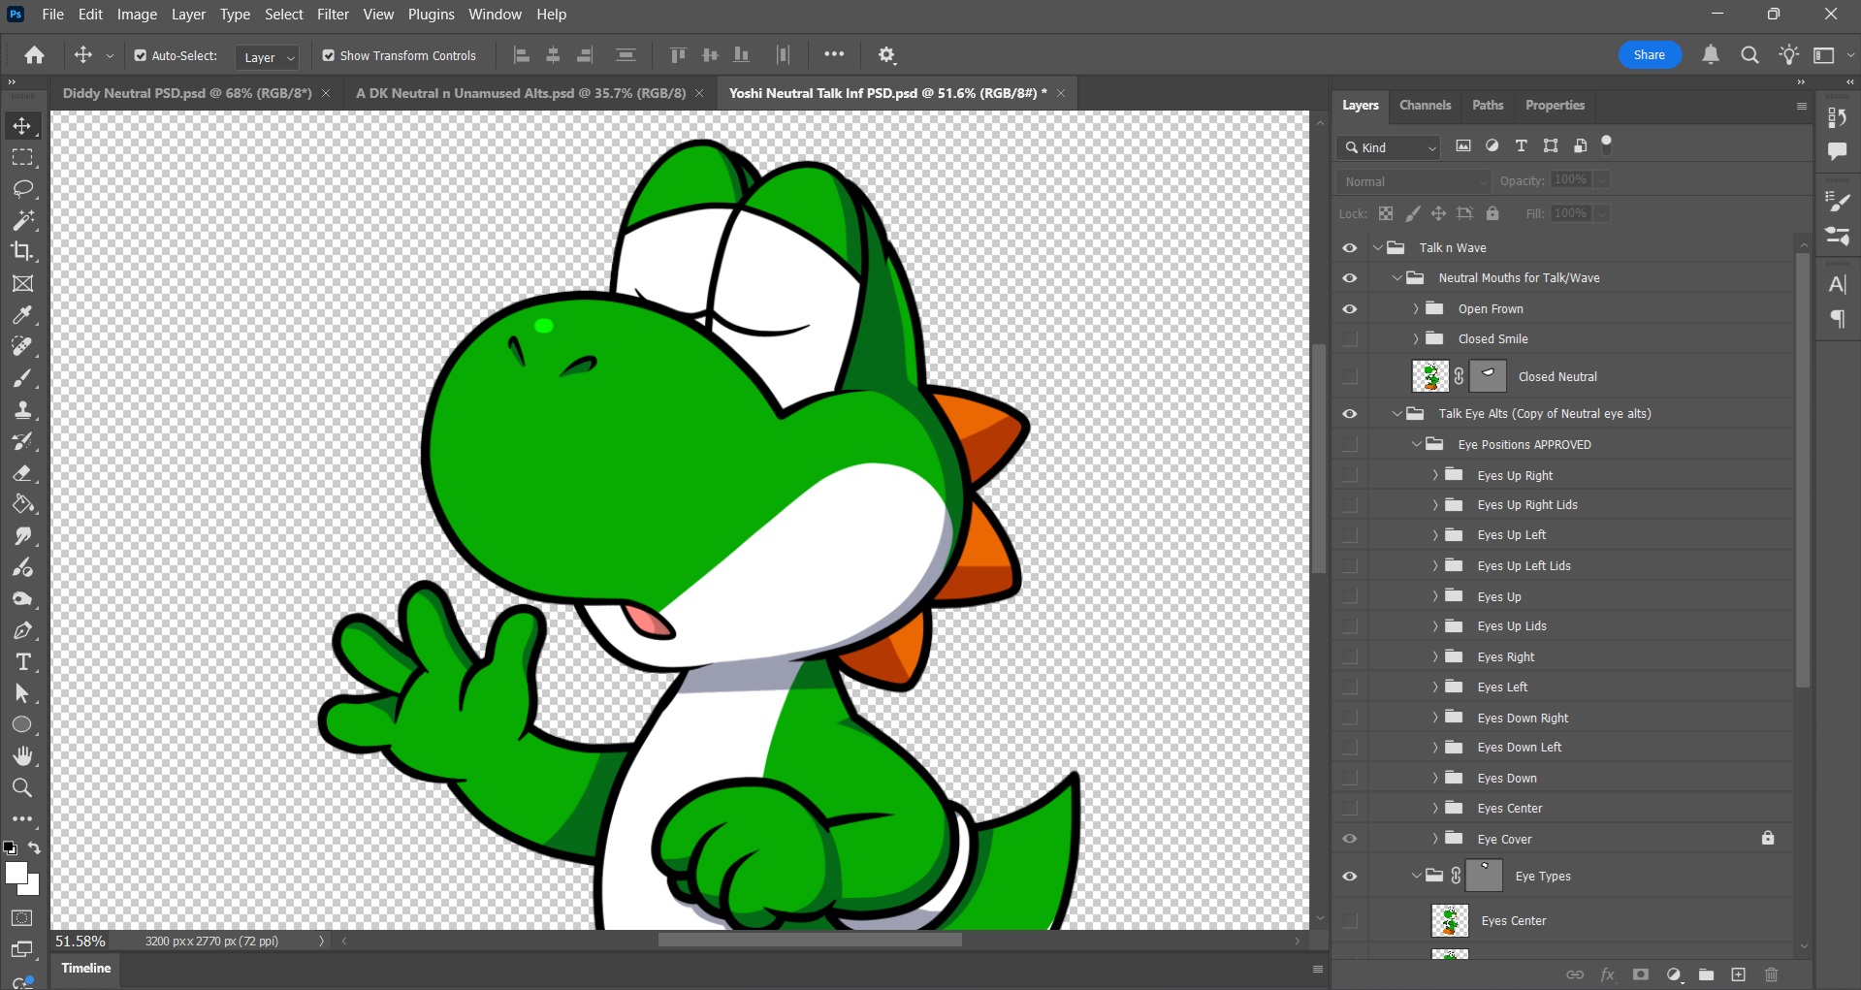Select the Smudge tool
Viewport: 1861px width, 990px height.
tap(22, 535)
